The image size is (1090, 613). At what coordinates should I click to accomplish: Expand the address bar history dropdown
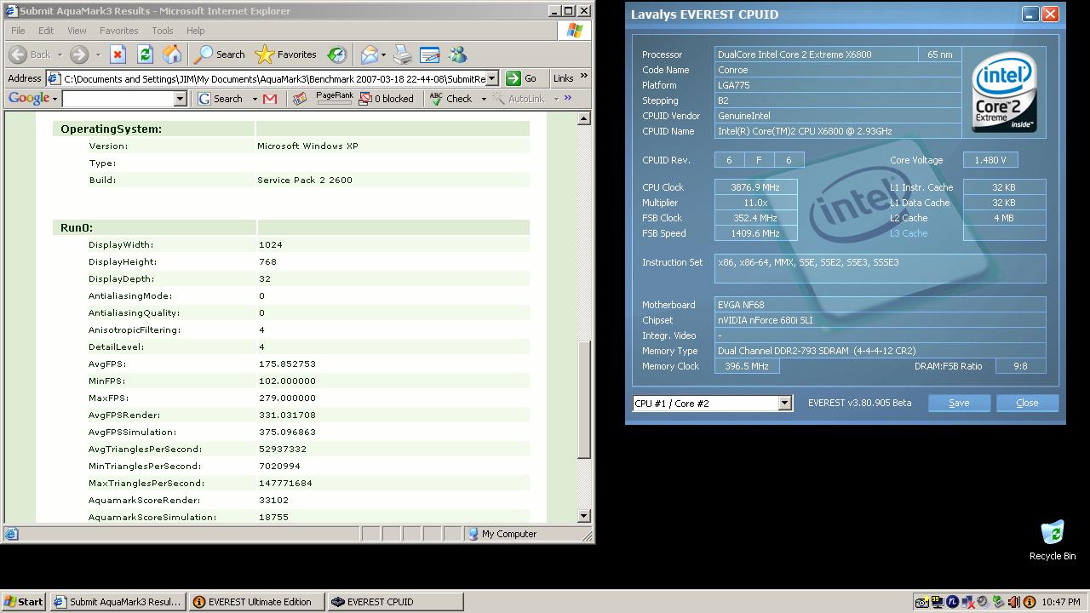(492, 78)
